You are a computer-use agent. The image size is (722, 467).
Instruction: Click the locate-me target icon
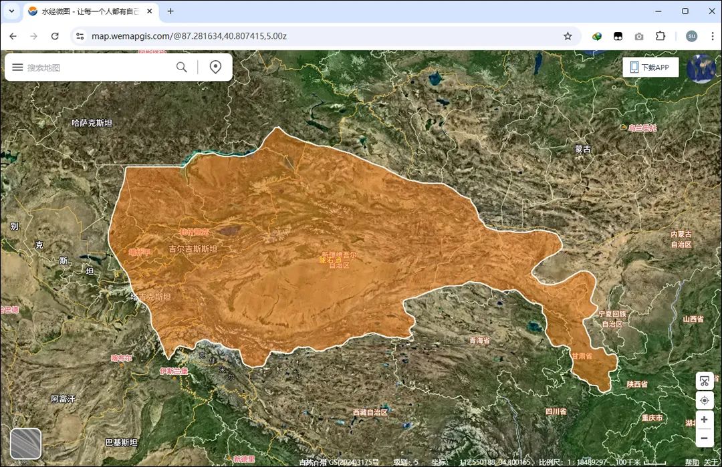point(704,401)
